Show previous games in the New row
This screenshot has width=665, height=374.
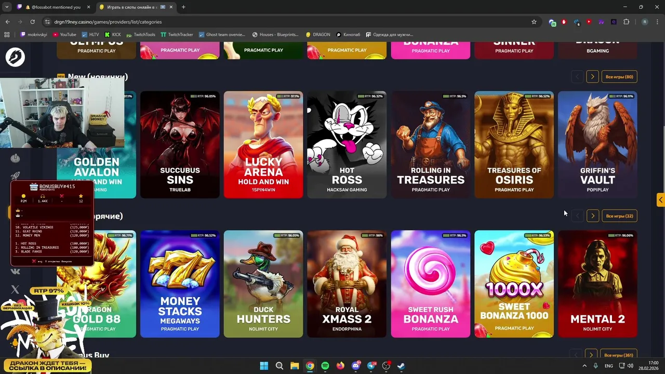tap(577, 77)
